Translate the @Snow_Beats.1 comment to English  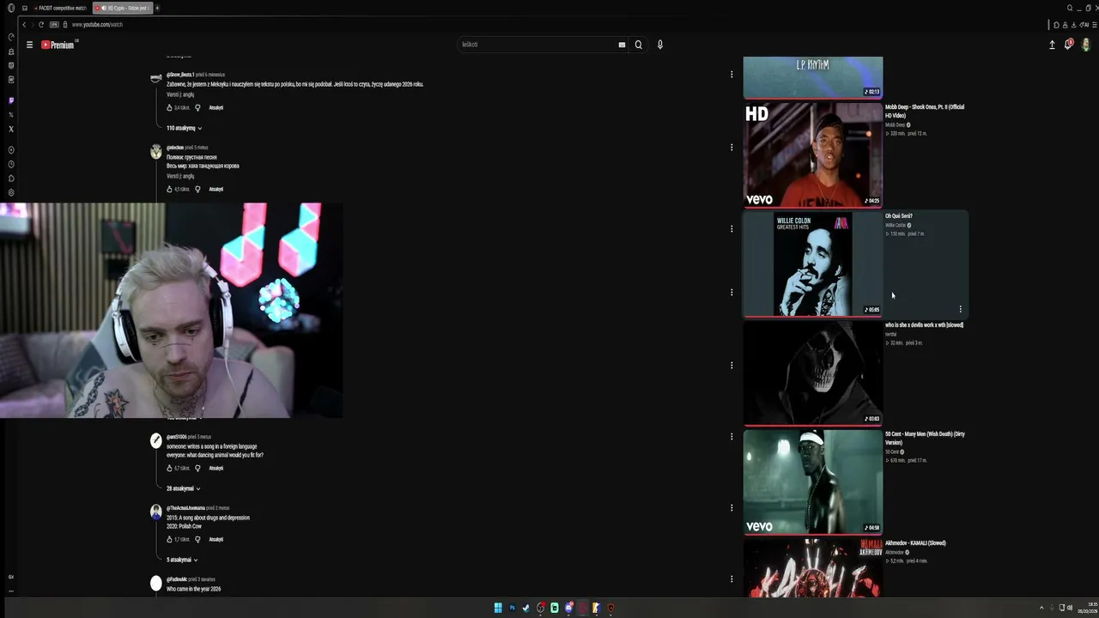click(180, 94)
